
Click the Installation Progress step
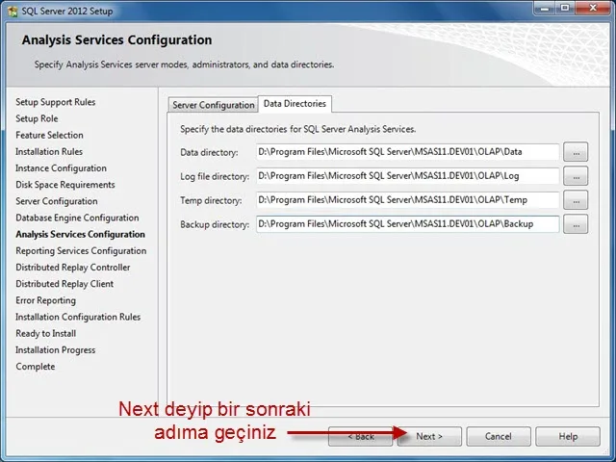[x=56, y=349]
